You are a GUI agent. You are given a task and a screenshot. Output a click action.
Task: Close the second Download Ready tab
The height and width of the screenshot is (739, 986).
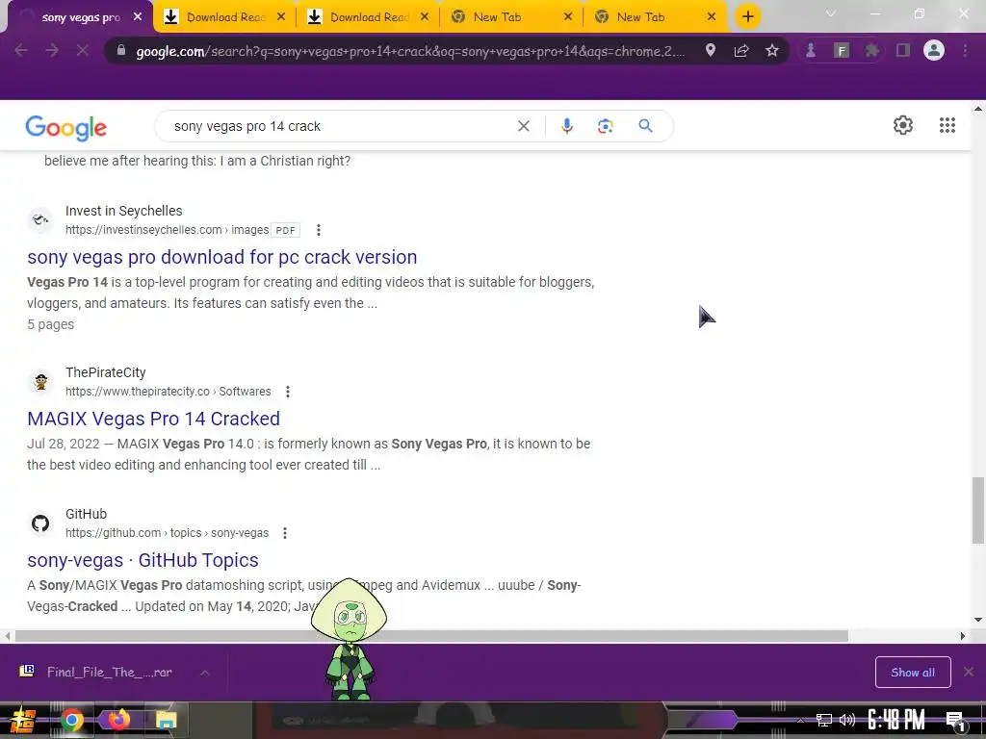(425, 17)
